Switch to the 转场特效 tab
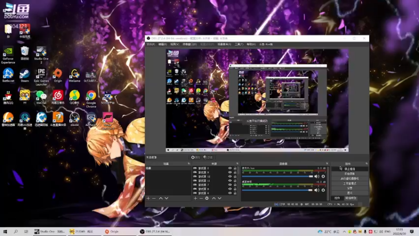 350,198
